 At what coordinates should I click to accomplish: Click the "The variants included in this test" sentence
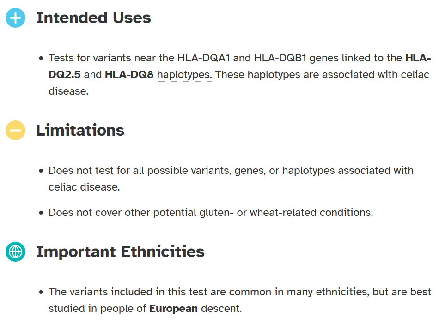pos(139,292)
